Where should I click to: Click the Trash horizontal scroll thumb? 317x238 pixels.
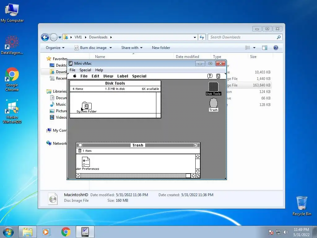coord(188,176)
